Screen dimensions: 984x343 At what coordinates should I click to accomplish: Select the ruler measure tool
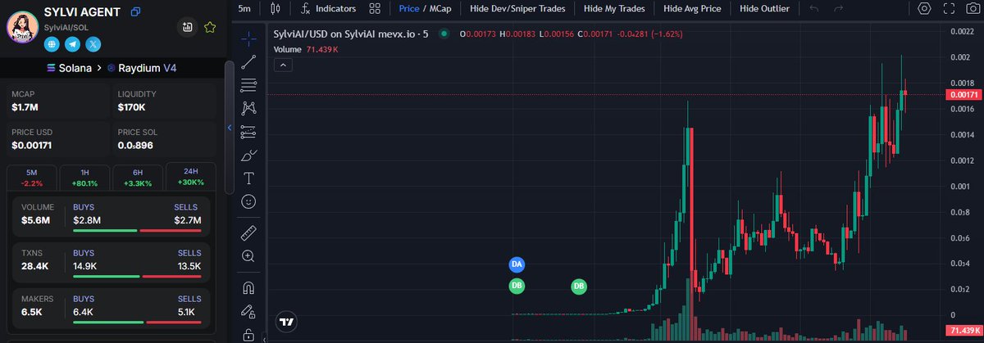coord(249,233)
